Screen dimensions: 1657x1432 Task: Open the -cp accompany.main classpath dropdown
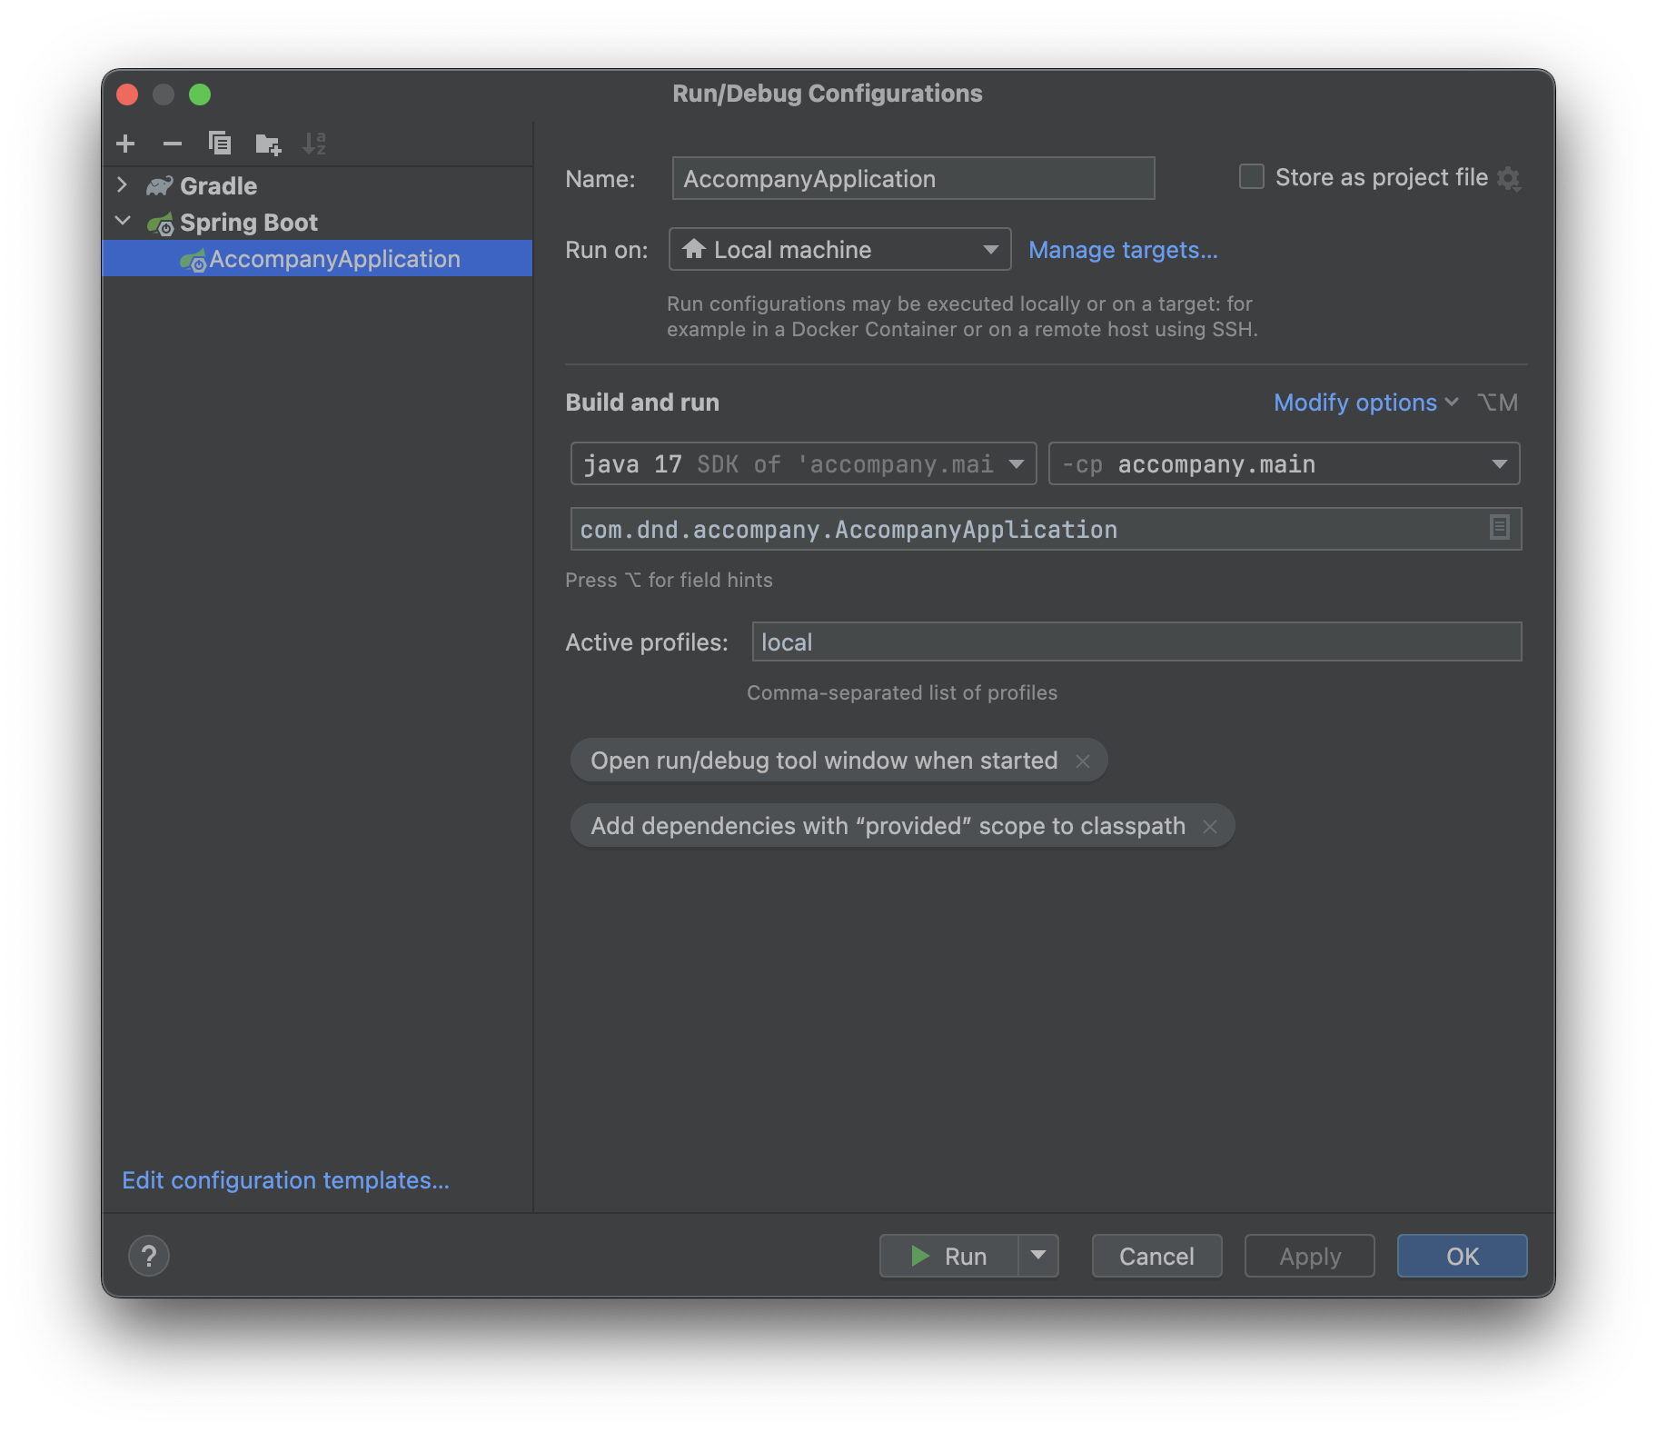1284,464
